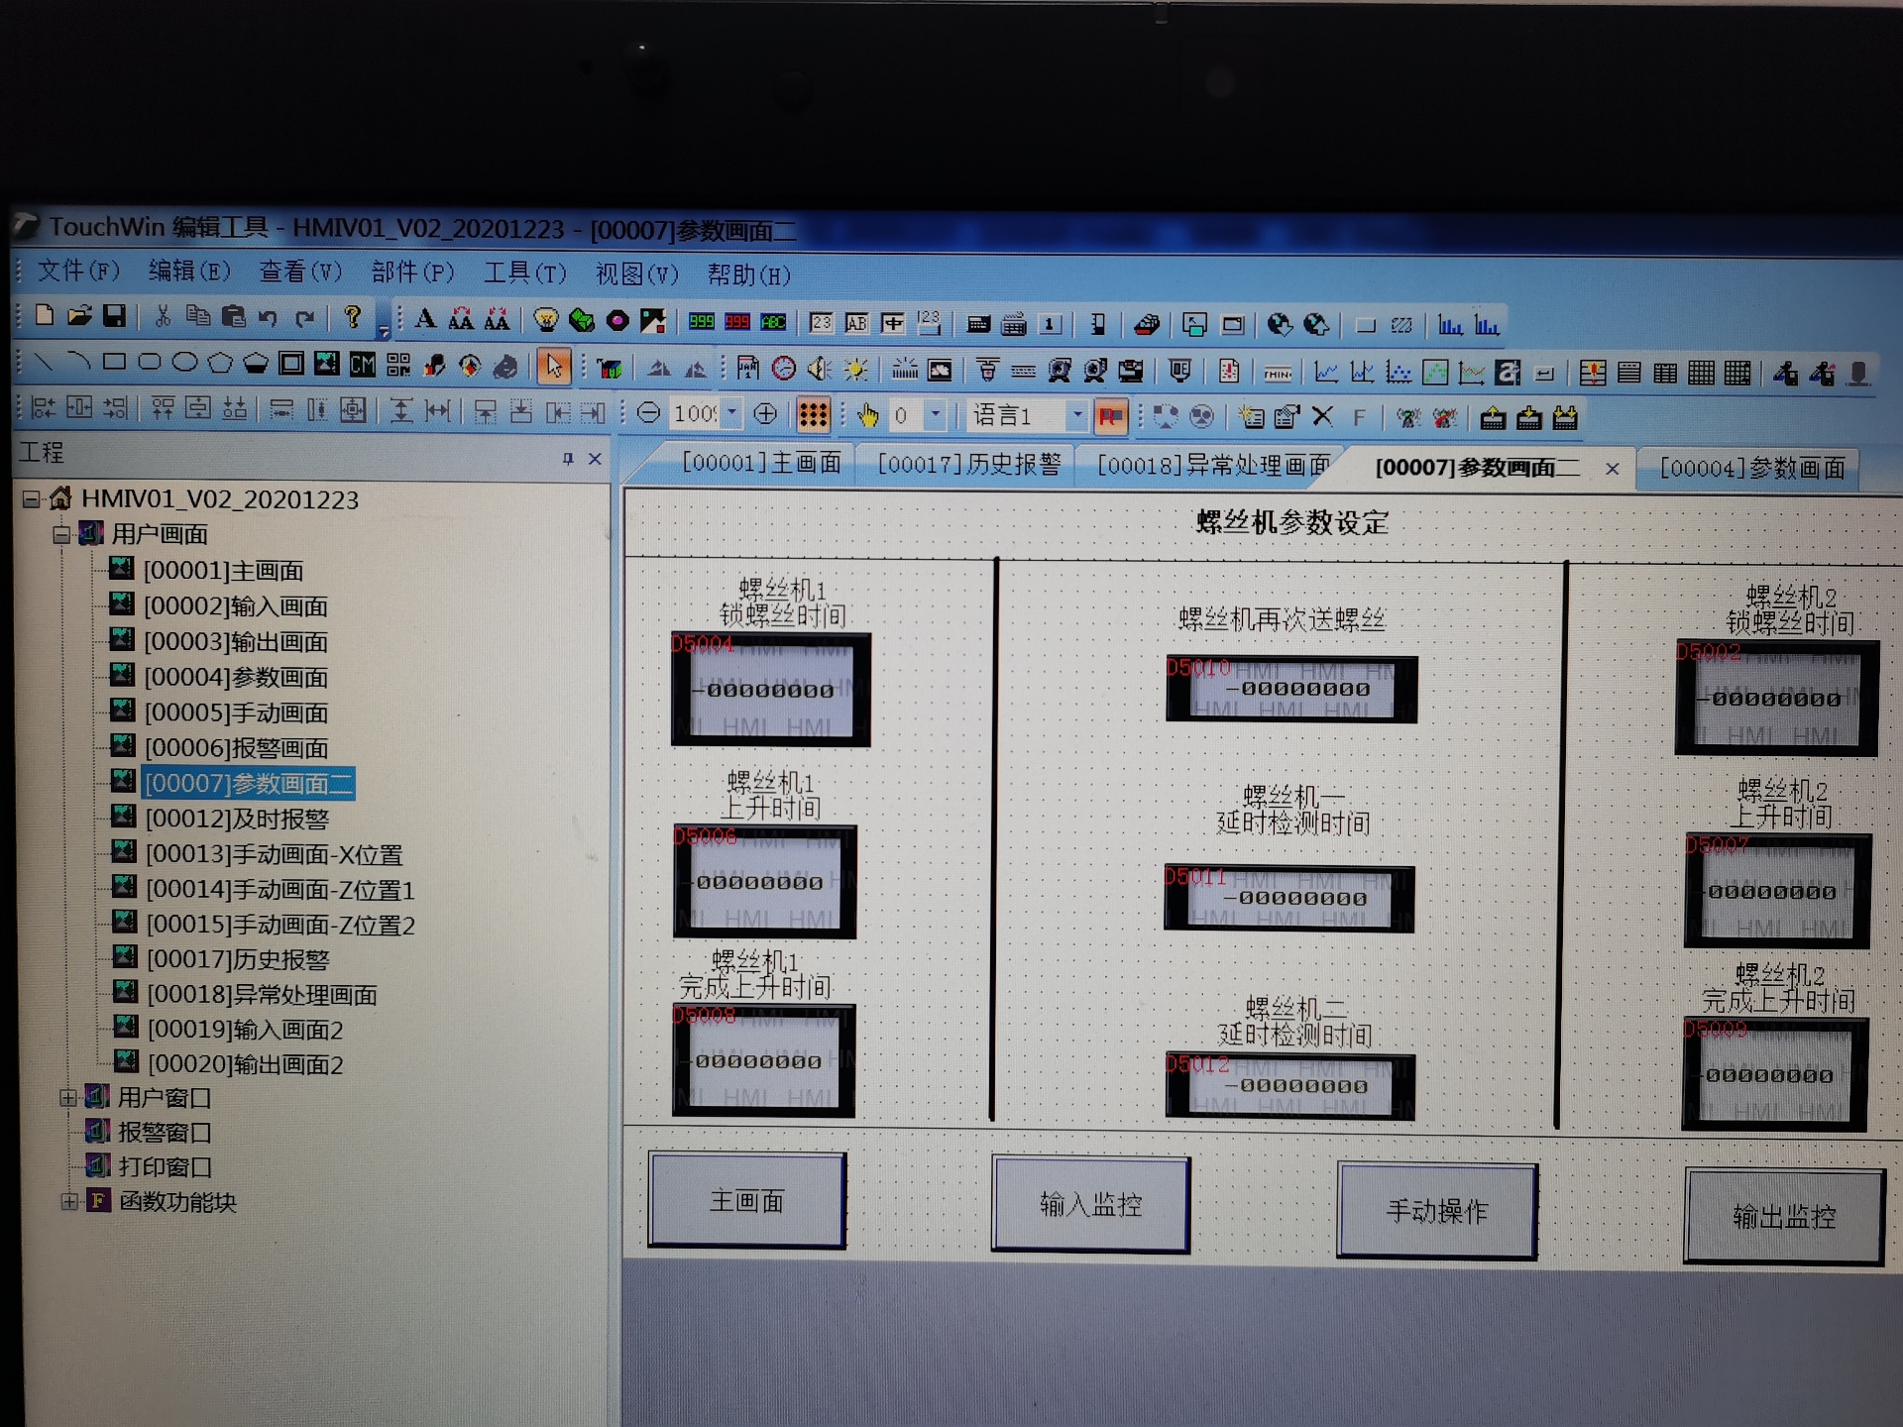Screen dimensions: 1903x1427
Task: Click the 手动操作 button on canvas
Action: [1436, 1211]
